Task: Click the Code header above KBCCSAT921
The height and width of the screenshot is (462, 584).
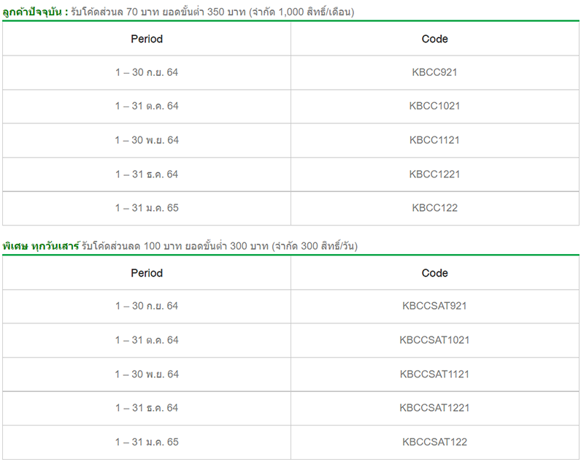Action: (434, 273)
